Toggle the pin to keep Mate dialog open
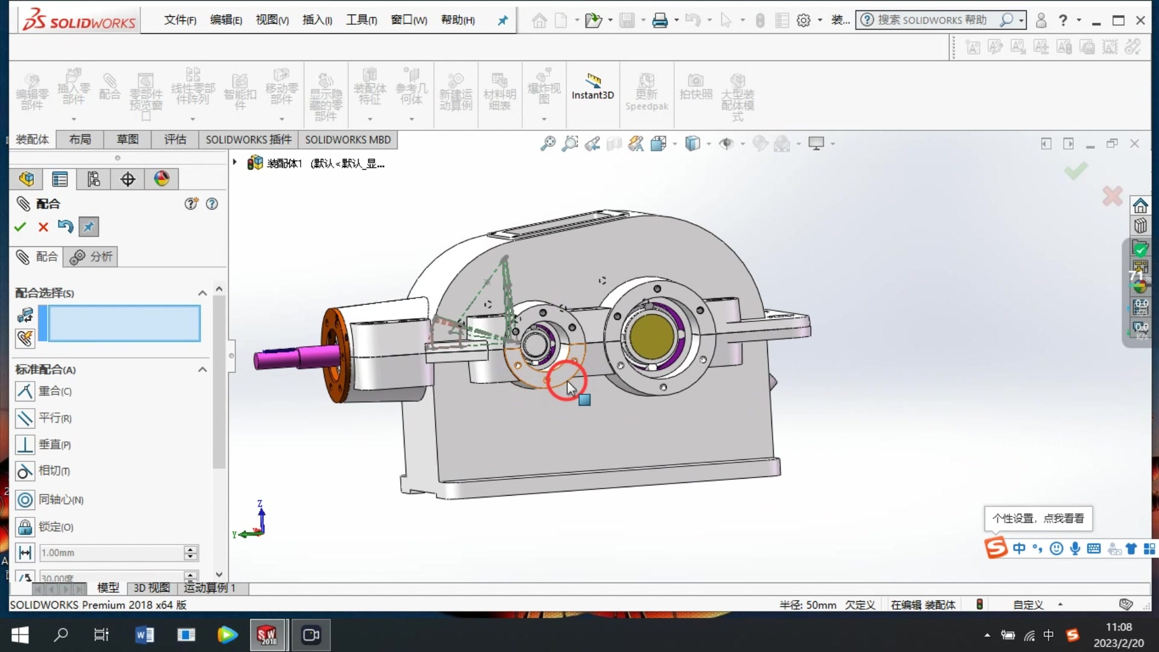This screenshot has height=652, width=1159. point(88,226)
